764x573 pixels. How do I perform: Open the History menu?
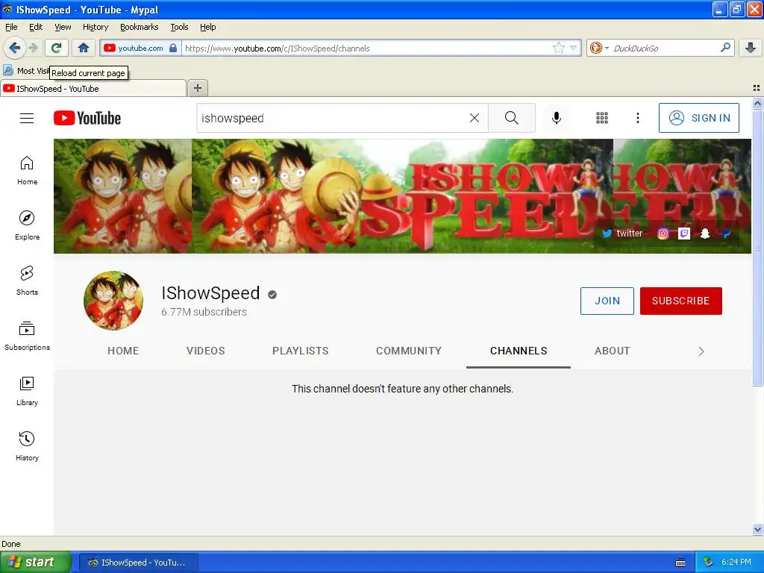[x=95, y=27]
